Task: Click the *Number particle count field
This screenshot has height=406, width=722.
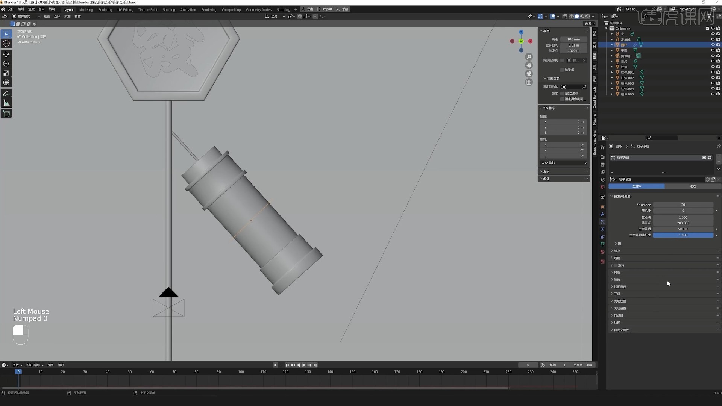Action: [x=683, y=205]
